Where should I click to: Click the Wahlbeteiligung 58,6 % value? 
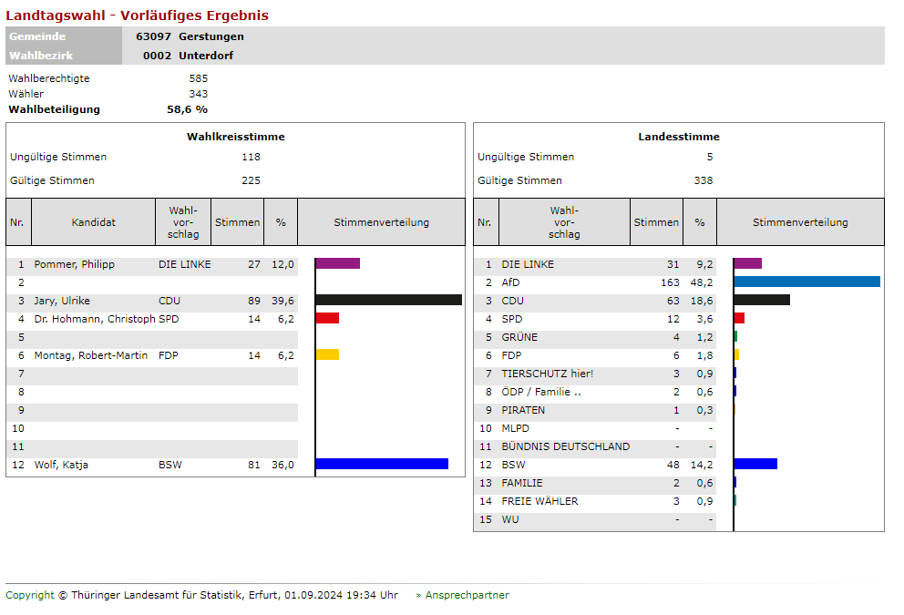pos(187,109)
